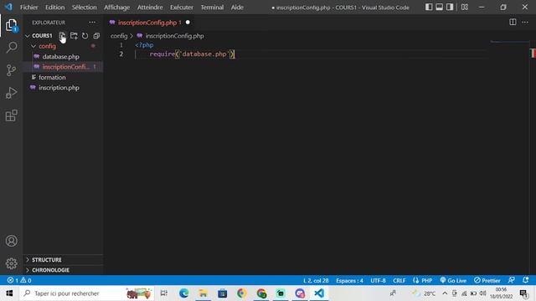Expand the STRUCTURE section
Screen dimensions: 536x301
(63, 260)
